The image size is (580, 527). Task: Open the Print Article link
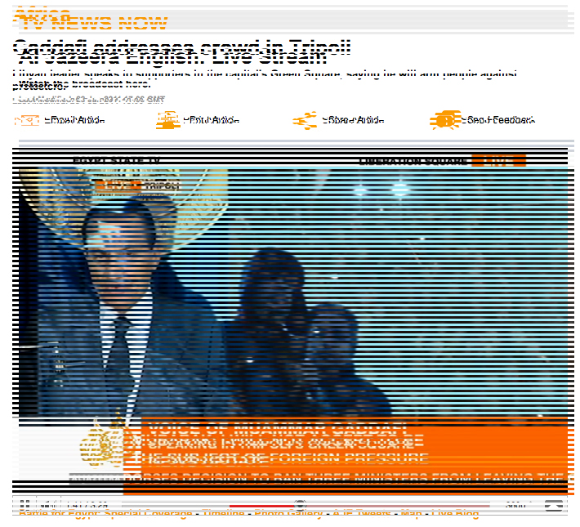click(212, 120)
